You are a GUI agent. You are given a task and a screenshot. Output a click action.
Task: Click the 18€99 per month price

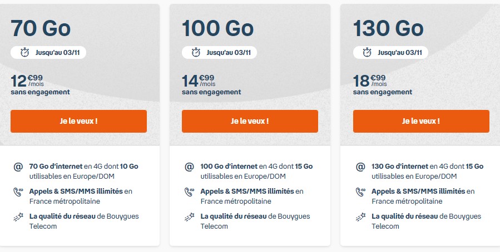pos(370,81)
